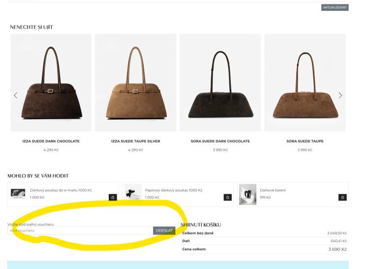The height and width of the screenshot is (269, 369).
Task: Open IZZA SUEDE TAUPE SILVER product title
Action: [136, 141]
